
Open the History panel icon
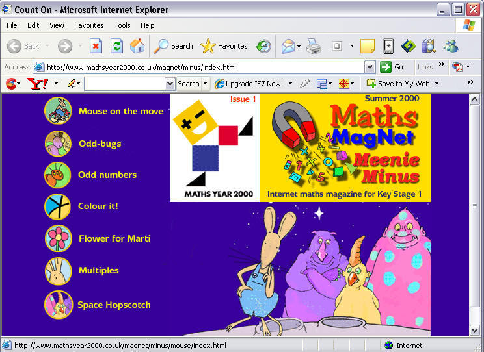[x=263, y=46]
